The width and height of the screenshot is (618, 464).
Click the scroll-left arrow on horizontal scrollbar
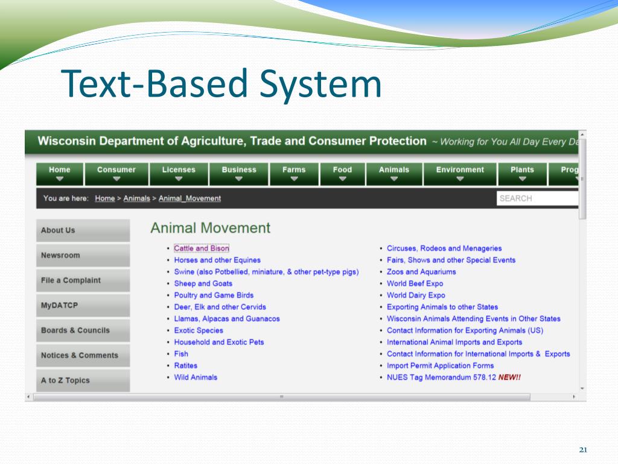28,396
